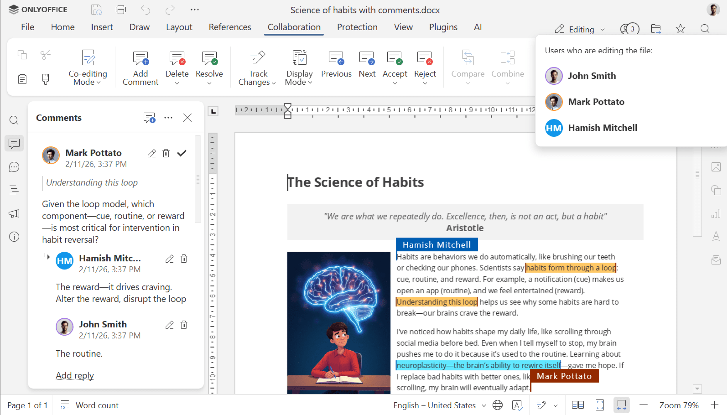The image size is (727, 415).
Task: Open Chart settings in the right sidebar
Action: [716, 213]
